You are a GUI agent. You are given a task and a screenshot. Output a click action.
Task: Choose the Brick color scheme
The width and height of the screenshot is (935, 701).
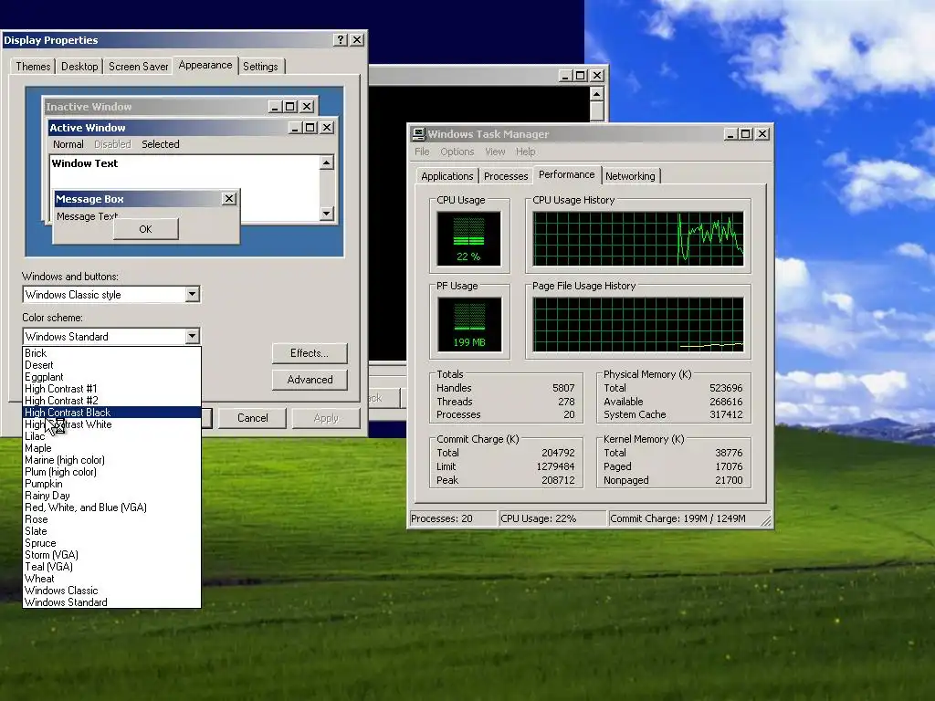pyautogui.click(x=111, y=353)
